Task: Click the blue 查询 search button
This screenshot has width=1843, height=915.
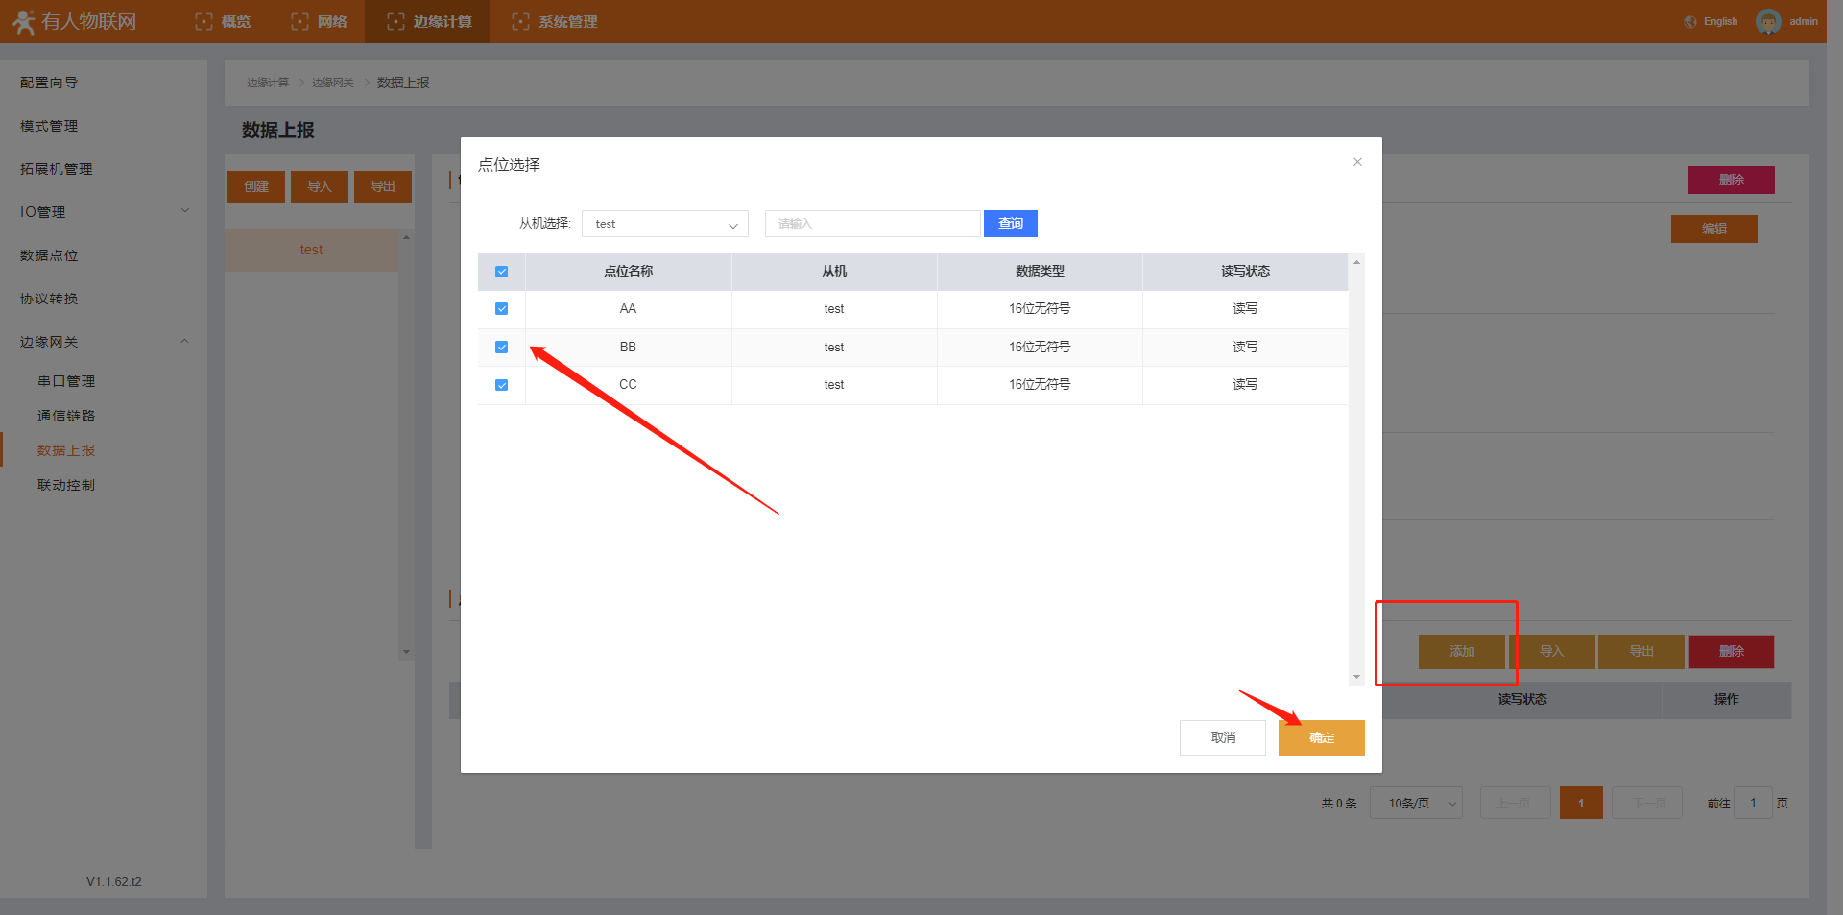Action: 1010,224
